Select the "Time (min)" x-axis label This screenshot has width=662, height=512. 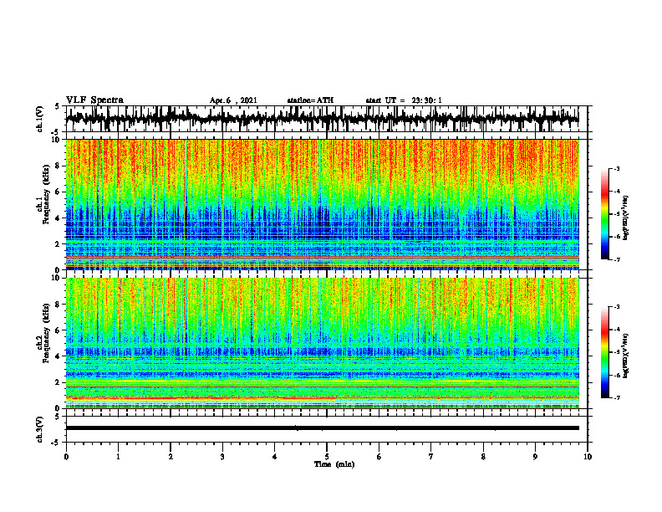click(x=334, y=464)
